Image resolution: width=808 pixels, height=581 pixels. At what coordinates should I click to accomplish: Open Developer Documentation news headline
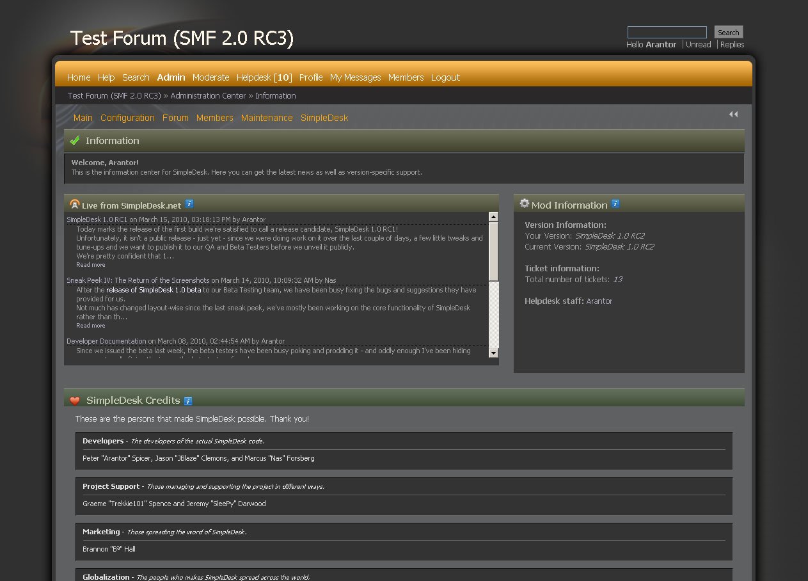point(107,341)
